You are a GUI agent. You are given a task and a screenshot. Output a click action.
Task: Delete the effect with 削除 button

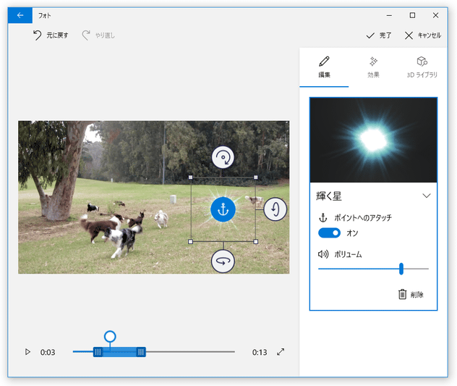coord(411,294)
